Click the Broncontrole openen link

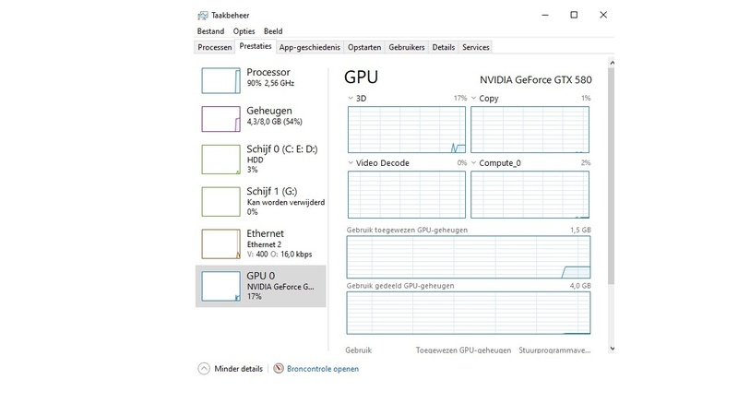point(323,369)
